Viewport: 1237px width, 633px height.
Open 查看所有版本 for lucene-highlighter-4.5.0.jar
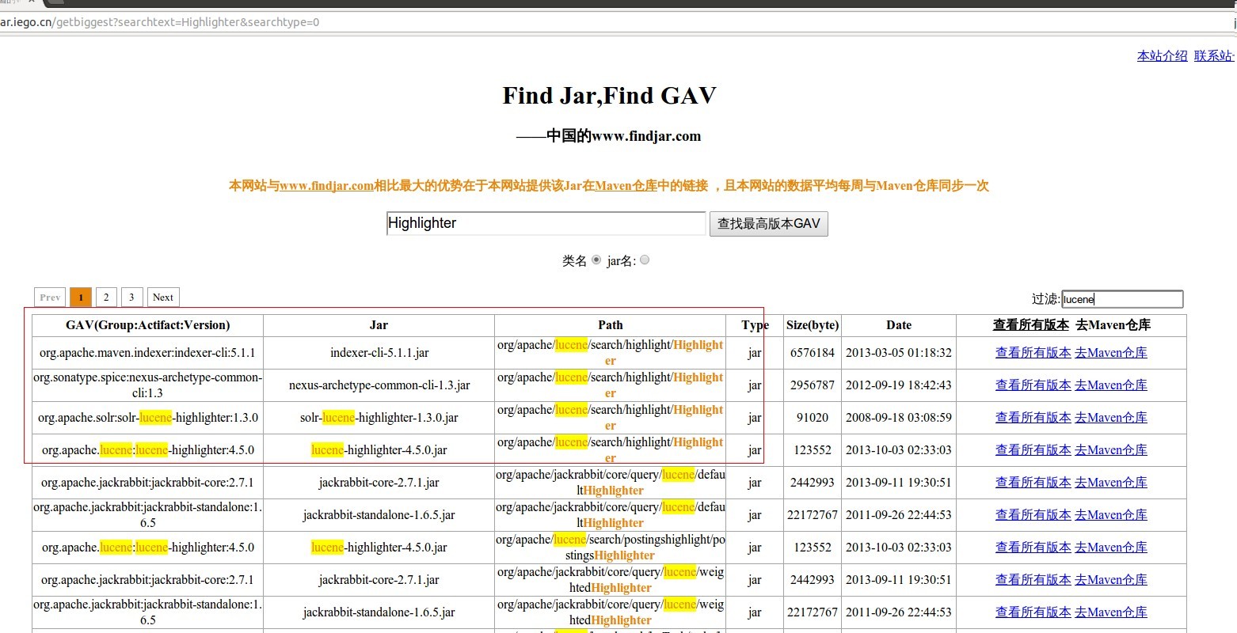click(x=1033, y=449)
